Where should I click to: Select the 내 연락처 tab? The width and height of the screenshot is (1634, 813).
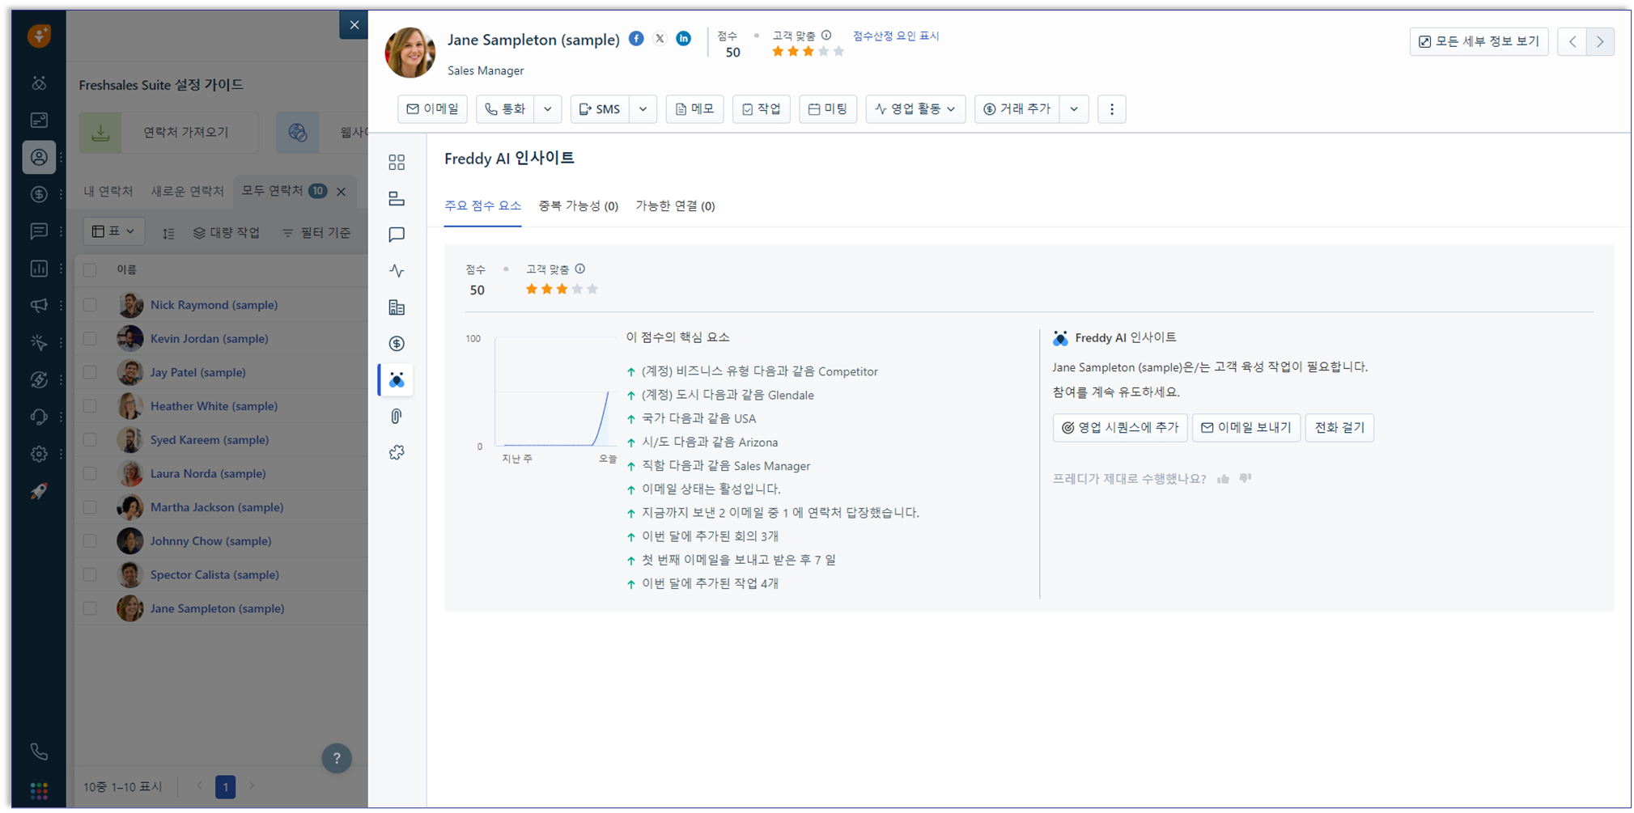coord(108,191)
